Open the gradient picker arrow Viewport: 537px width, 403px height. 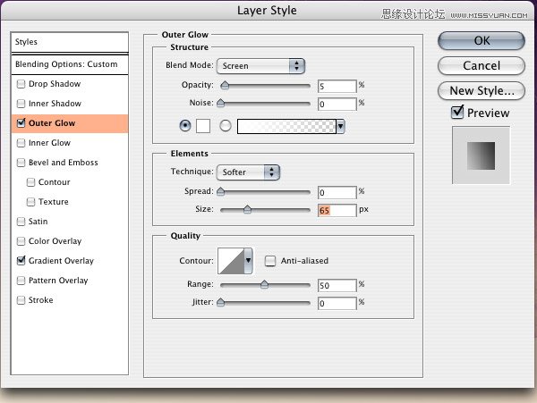pyautogui.click(x=340, y=127)
